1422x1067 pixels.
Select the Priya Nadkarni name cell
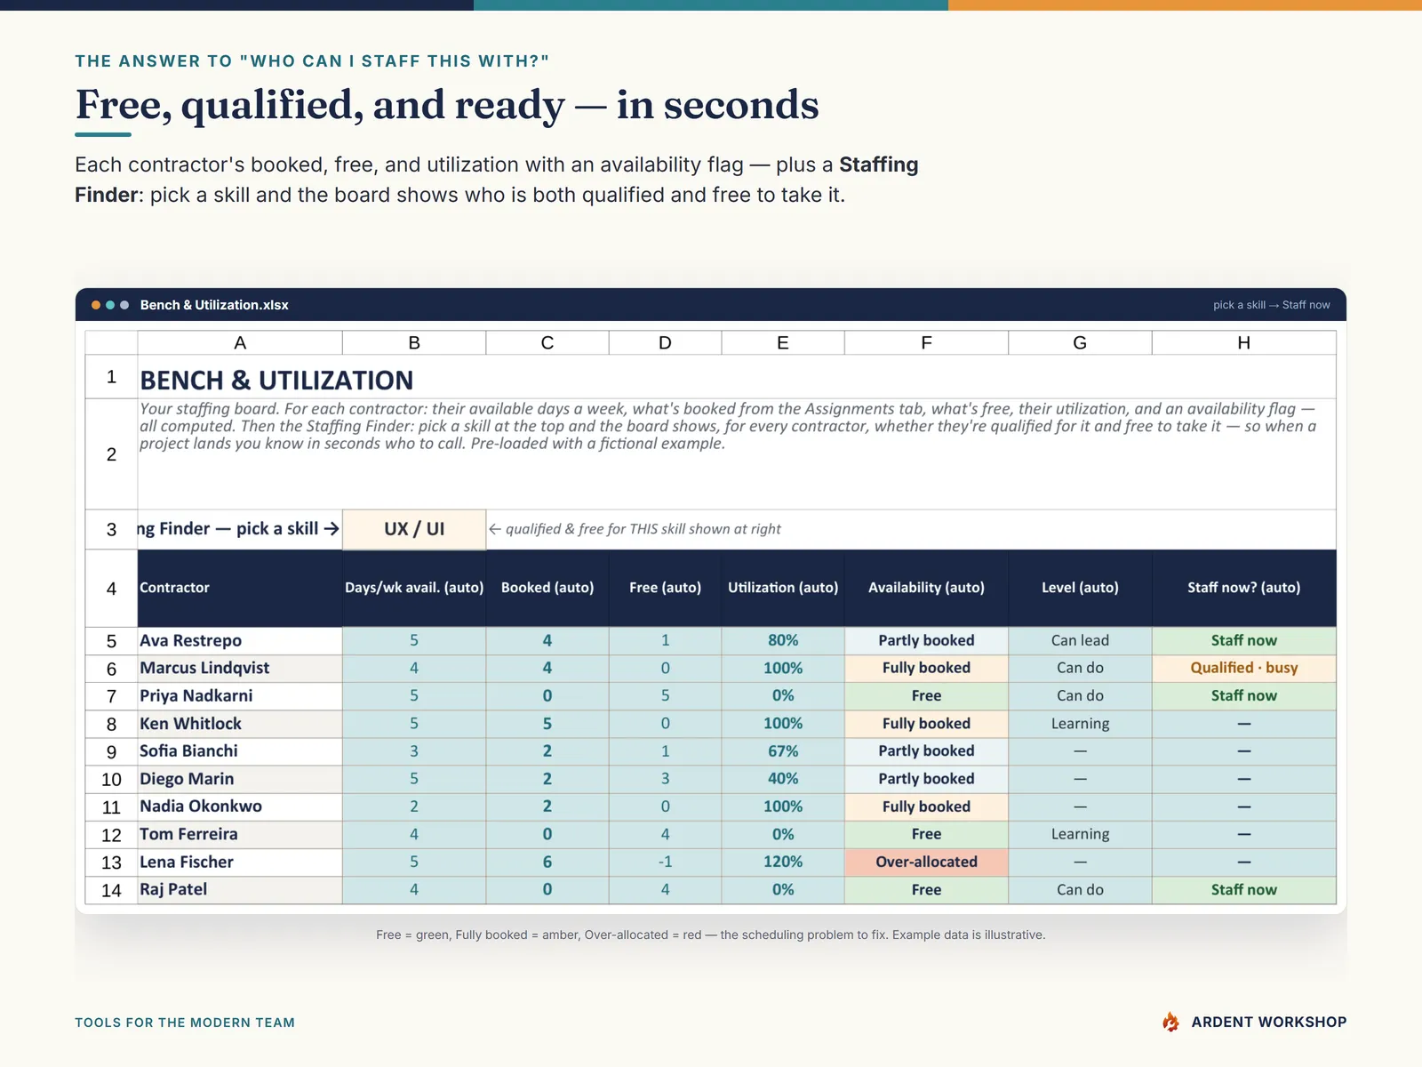click(240, 696)
